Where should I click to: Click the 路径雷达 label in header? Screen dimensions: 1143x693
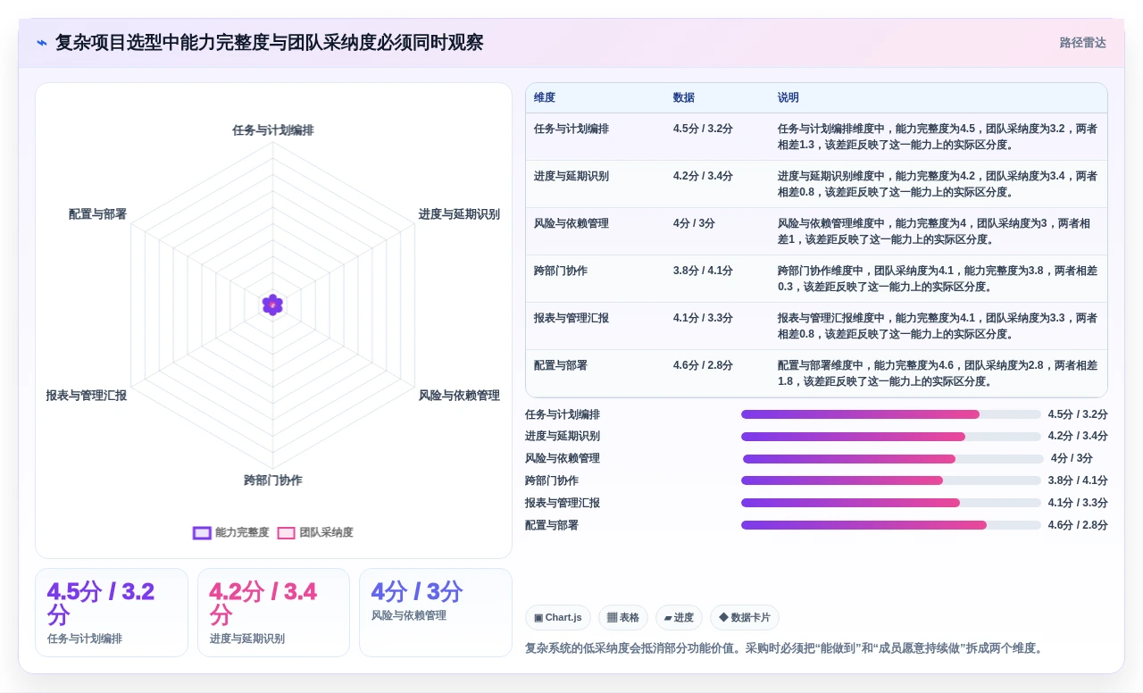1082,43
